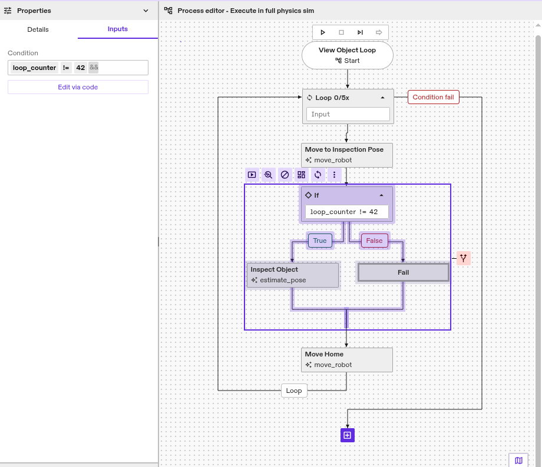Click the loop/refresh icon in node toolbar

point(318,175)
